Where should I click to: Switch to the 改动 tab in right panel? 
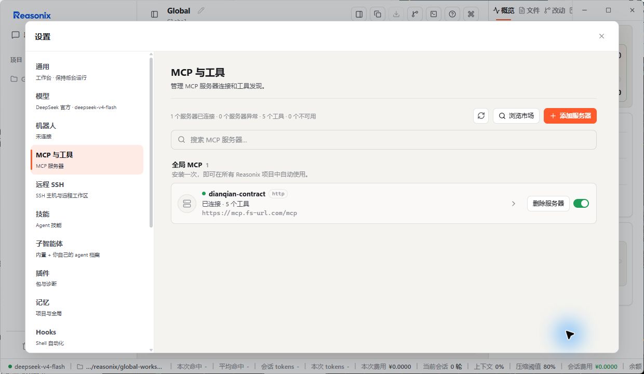(x=554, y=10)
